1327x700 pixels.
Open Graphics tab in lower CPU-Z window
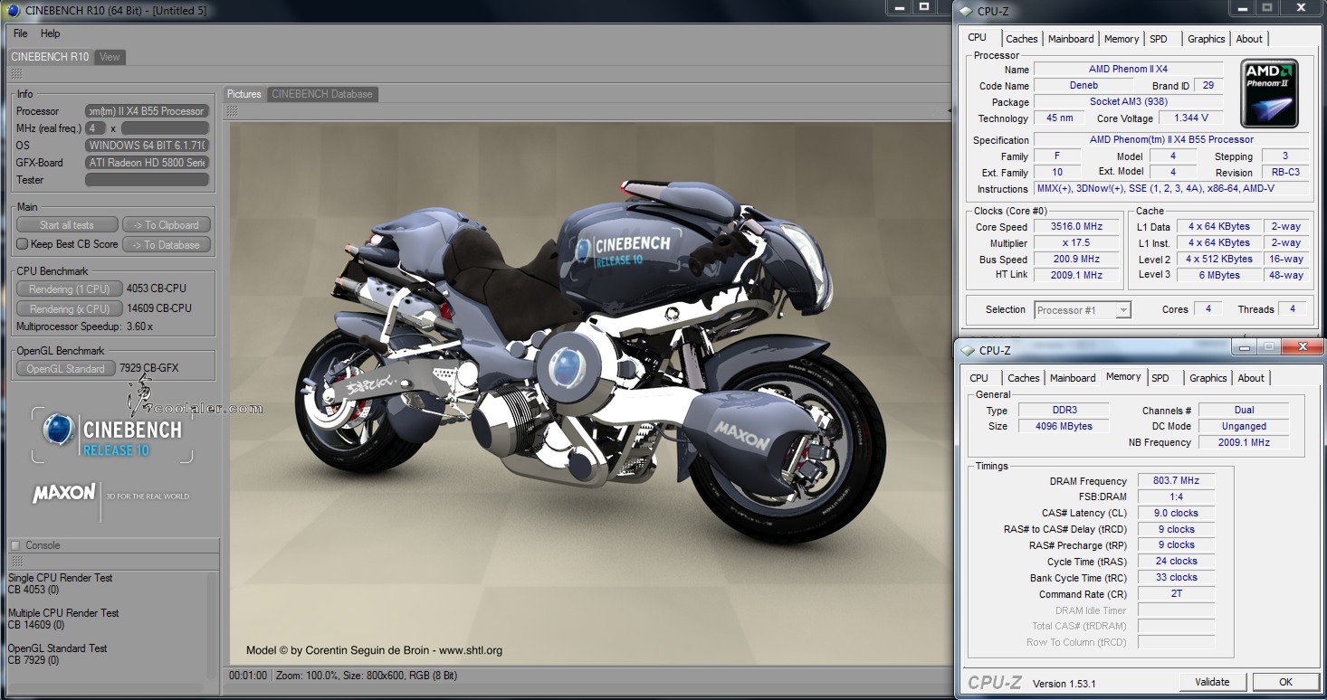click(x=1208, y=378)
